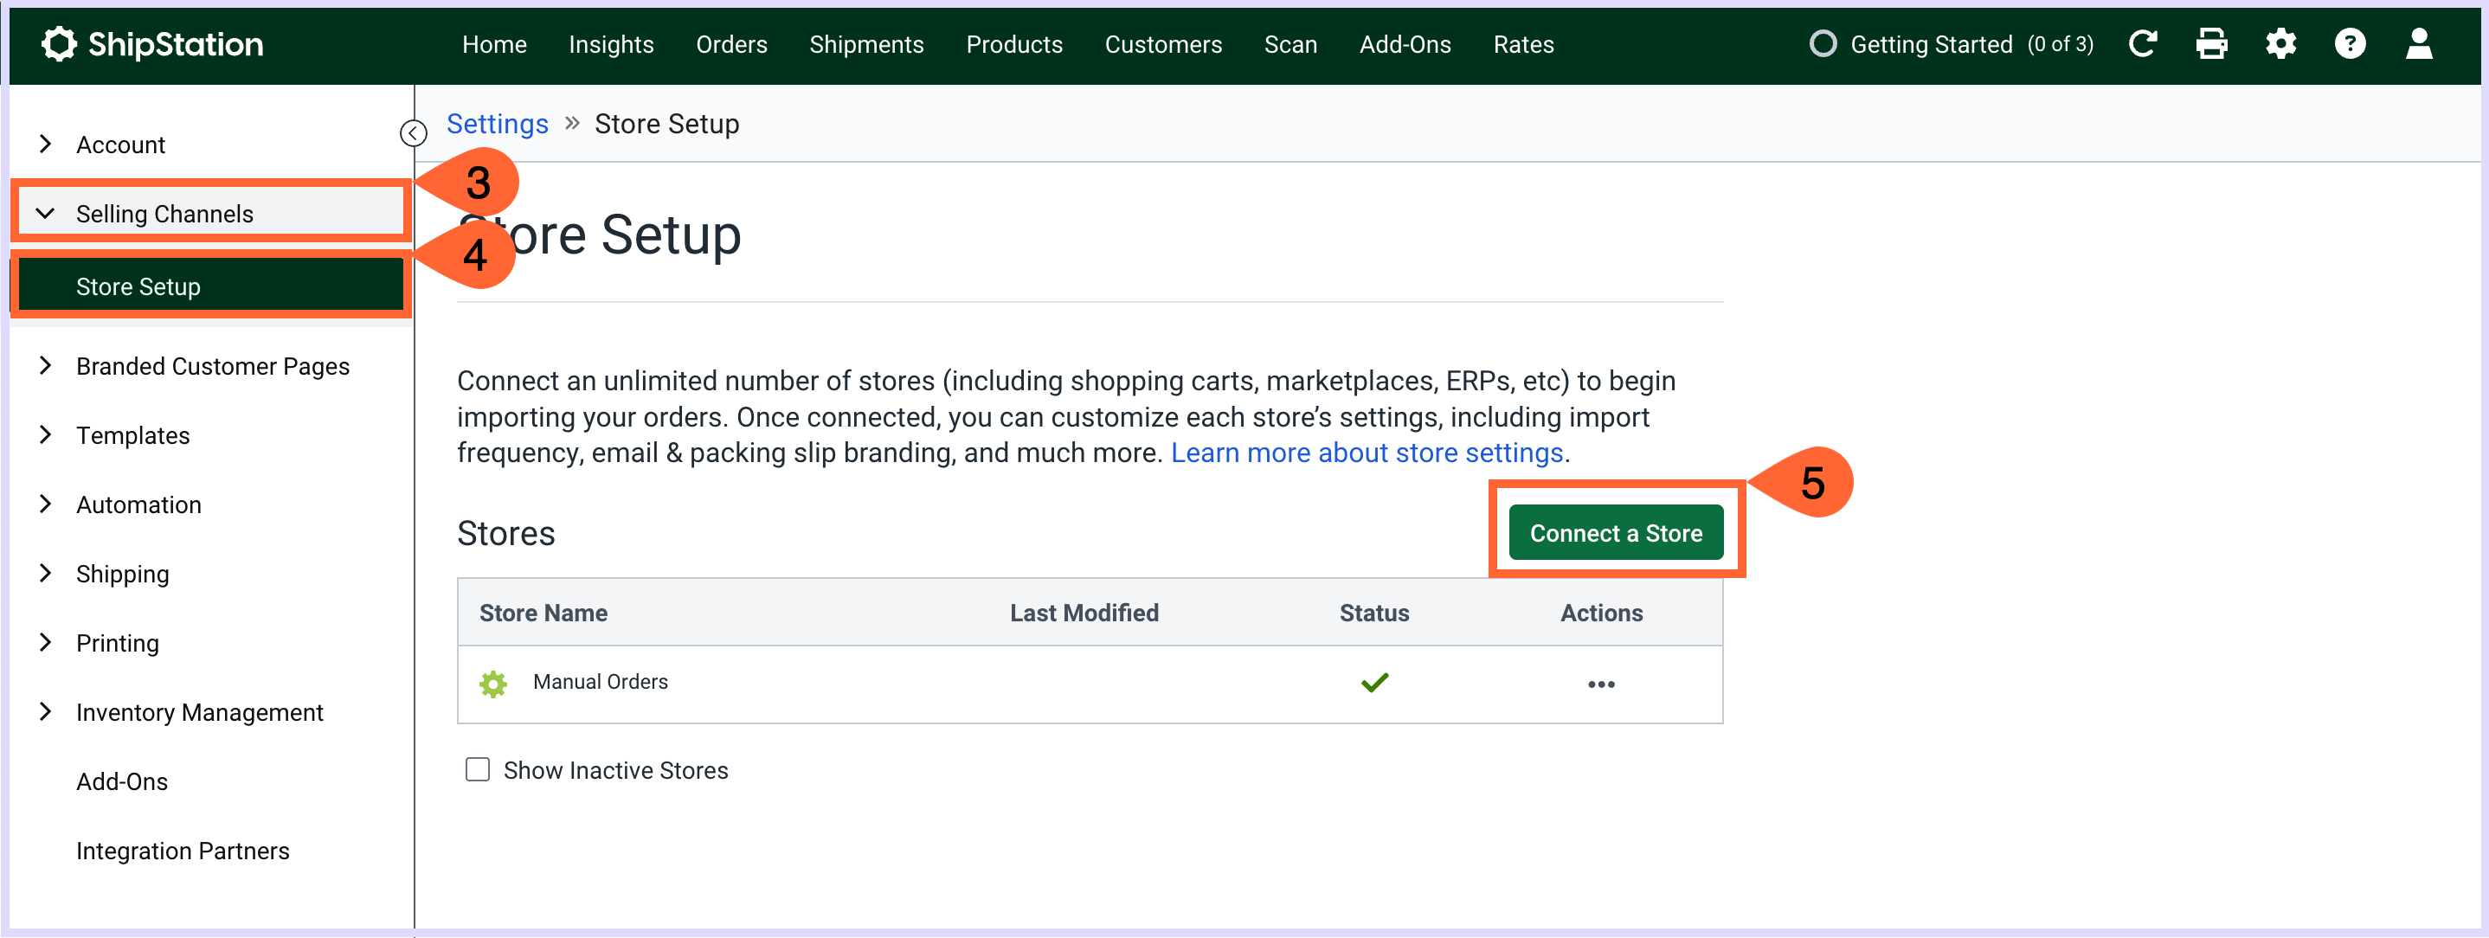This screenshot has height=938, width=2489.
Task: Click the refresh icon in header
Action: tap(2142, 43)
